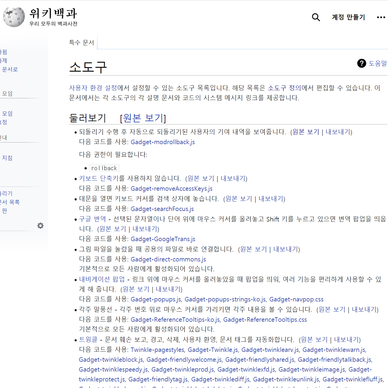The width and height of the screenshot is (388, 388).
Task: Open Gadget-twinkleprod.js
Action: click(x=183, y=369)
